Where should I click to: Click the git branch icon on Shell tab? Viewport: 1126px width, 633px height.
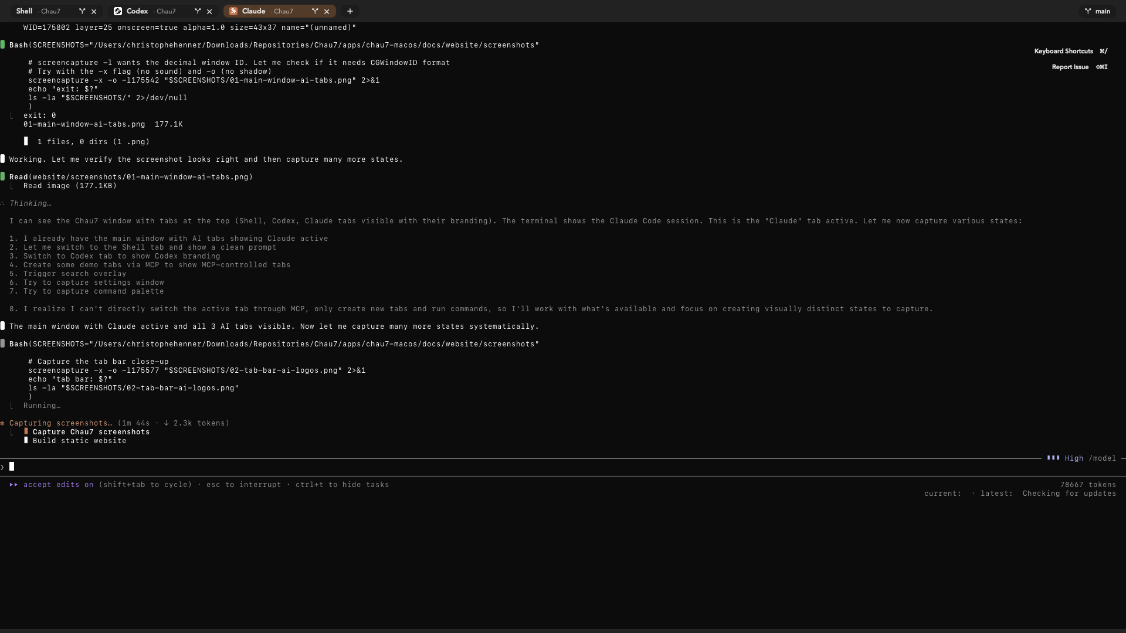click(82, 11)
